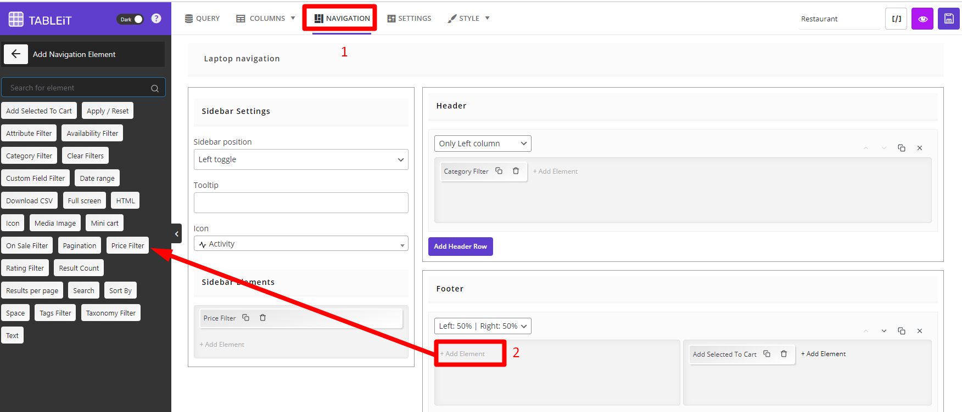Add the Pagination element
Image resolution: width=962 pixels, height=412 pixels.
tap(79, 245)
